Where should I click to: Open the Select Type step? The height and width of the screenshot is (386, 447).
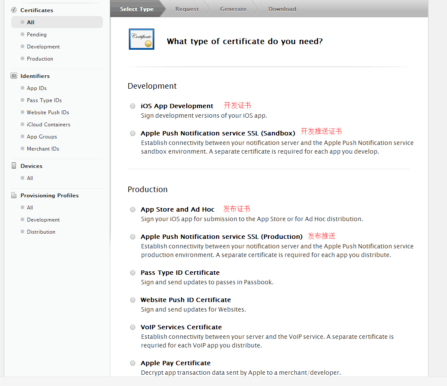(x=137, y=9)
